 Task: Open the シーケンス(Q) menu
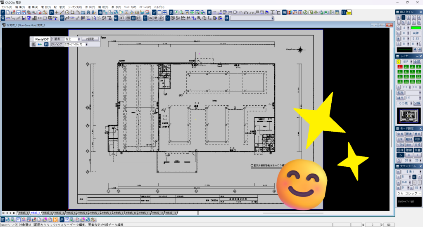pos(75,7)
